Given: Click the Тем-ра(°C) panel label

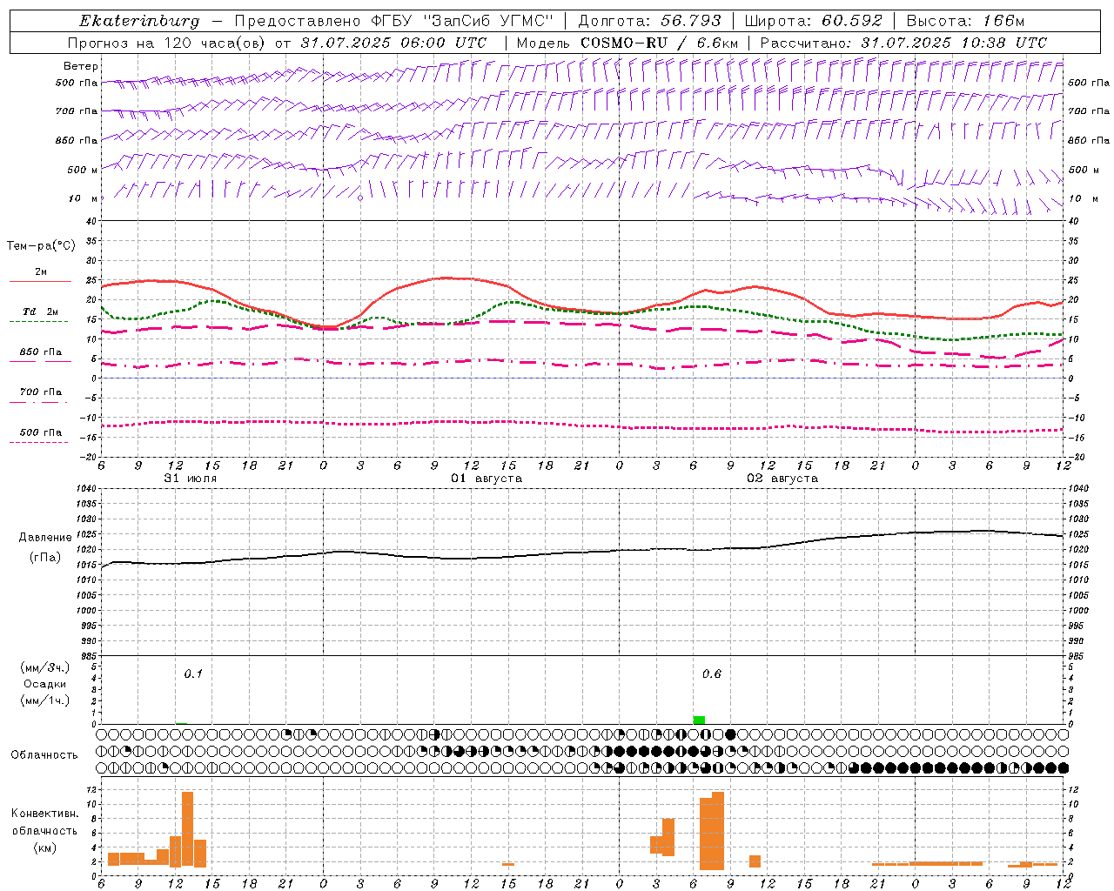Looking at the screenshot, I should pos(41,246).
